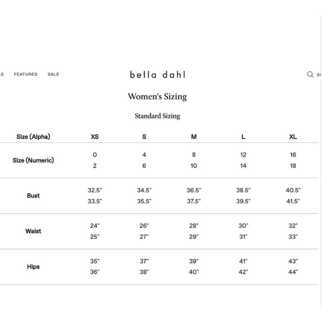Click the 30" waist value for L
The width and height of the screenshot is (322, 322).
[x=243, y=226]
